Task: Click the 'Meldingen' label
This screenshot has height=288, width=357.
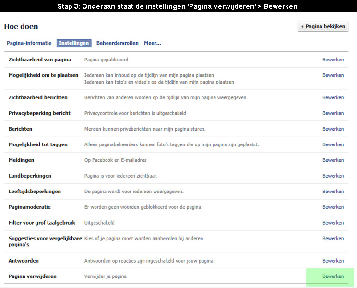Action: pos(22,160)
